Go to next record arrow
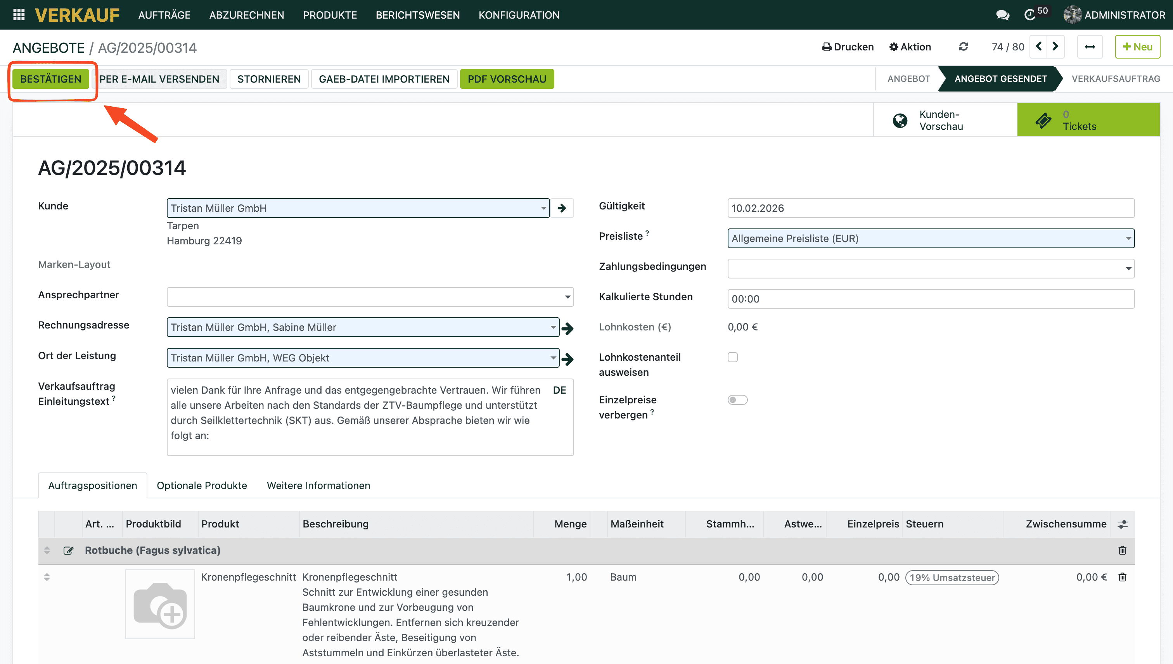 [1055, 47]
